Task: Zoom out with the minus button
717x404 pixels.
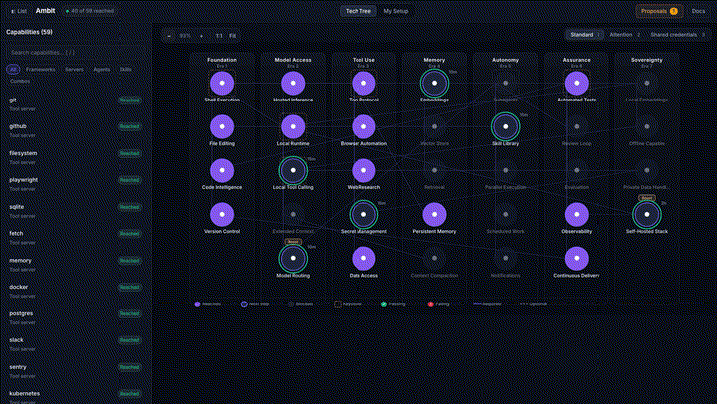Action: point(169,36)
